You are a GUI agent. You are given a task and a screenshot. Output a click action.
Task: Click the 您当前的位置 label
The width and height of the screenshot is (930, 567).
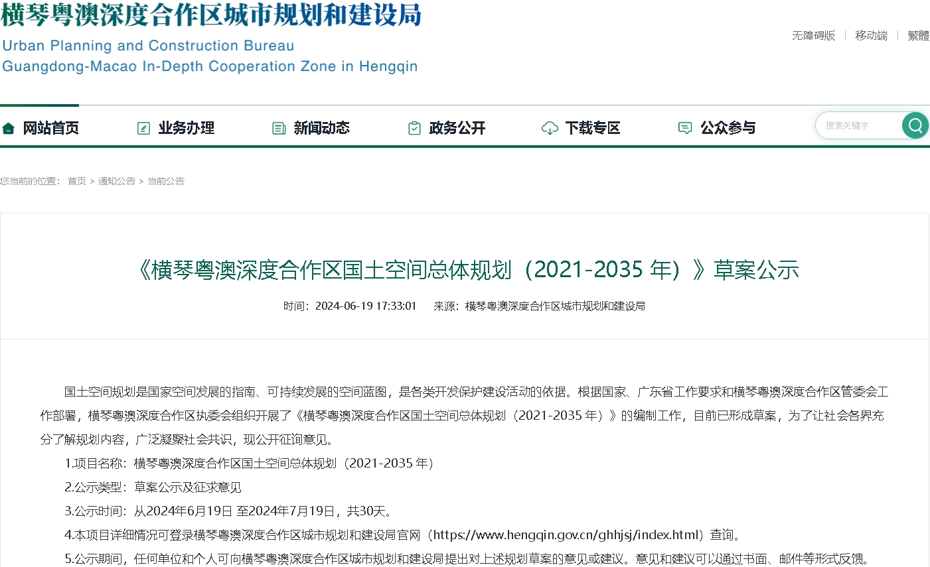coord(31,181)
